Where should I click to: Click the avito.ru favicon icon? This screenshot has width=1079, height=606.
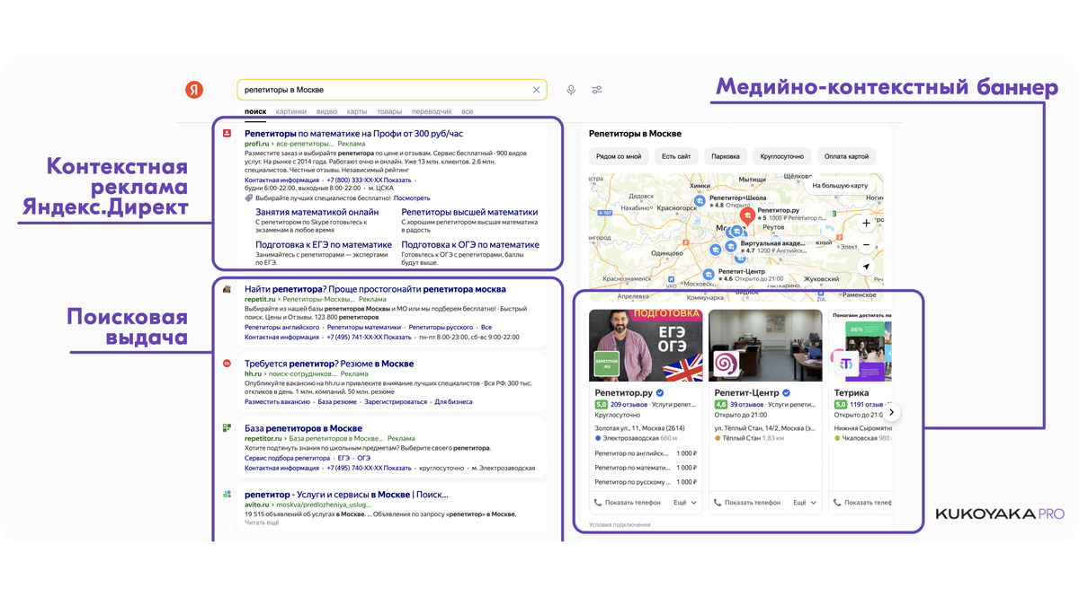click(227, 495)
